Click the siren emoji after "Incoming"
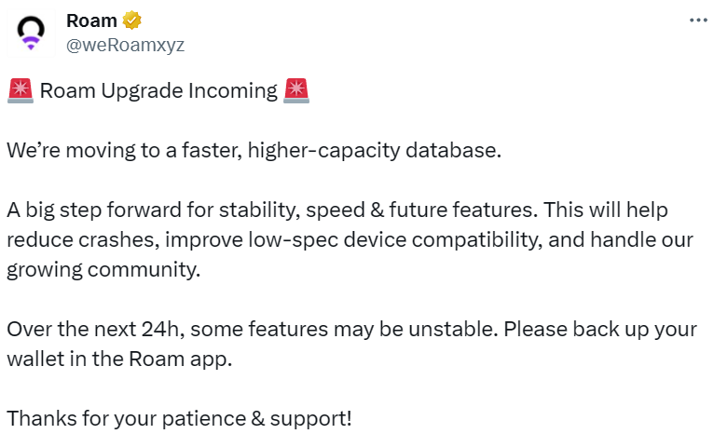This screenshot has width=714, height=434. click(x=297, y=91)
